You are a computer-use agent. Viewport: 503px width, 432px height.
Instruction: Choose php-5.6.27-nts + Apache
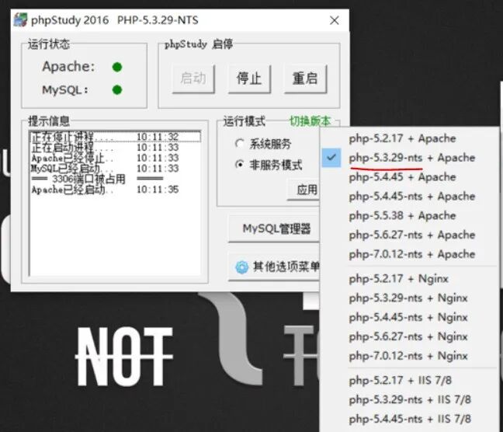[409, 235]
